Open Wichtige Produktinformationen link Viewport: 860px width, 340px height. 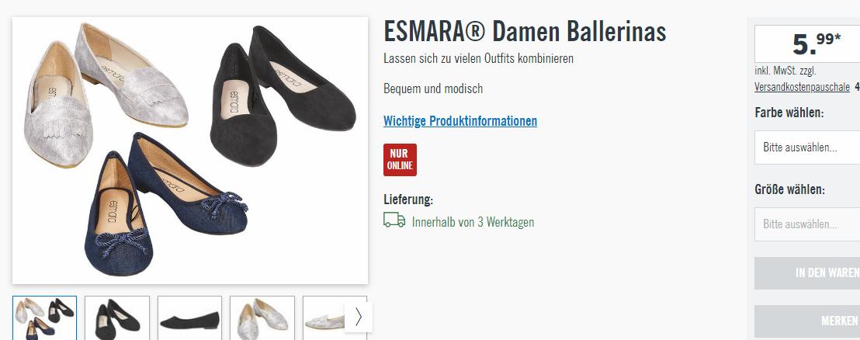460,120
